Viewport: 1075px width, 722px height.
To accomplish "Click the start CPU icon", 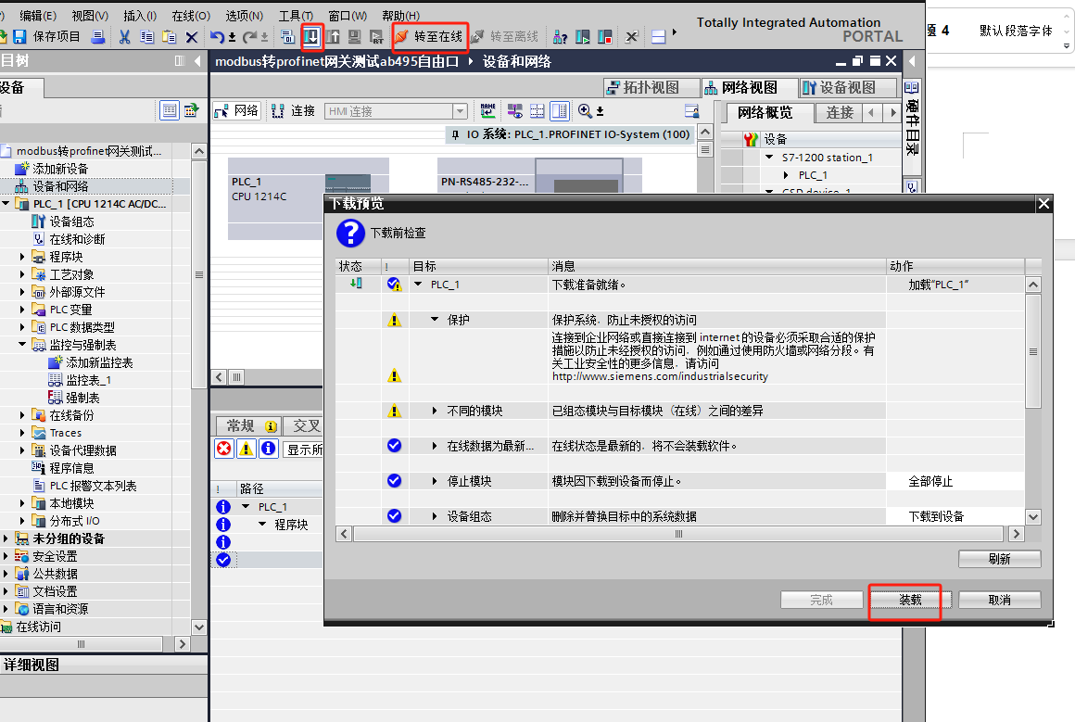I will point(583,36).
